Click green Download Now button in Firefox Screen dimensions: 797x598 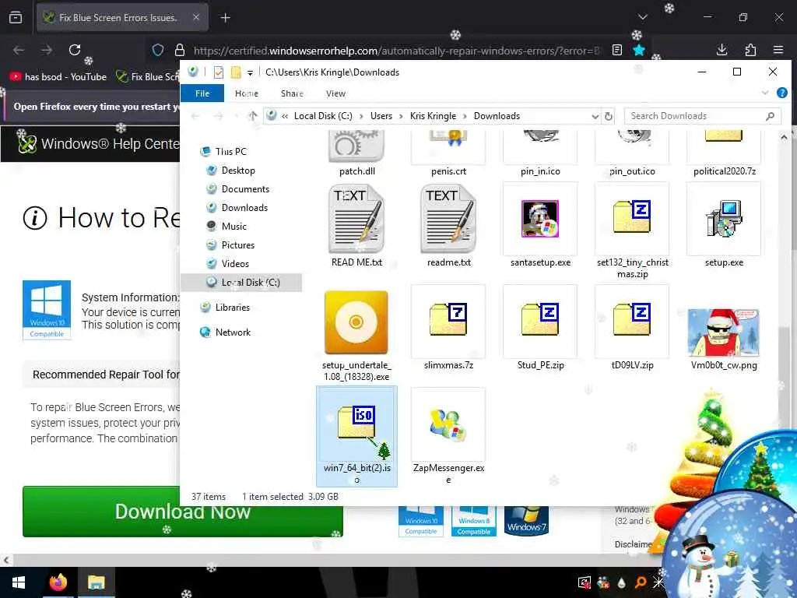(182, 512)
